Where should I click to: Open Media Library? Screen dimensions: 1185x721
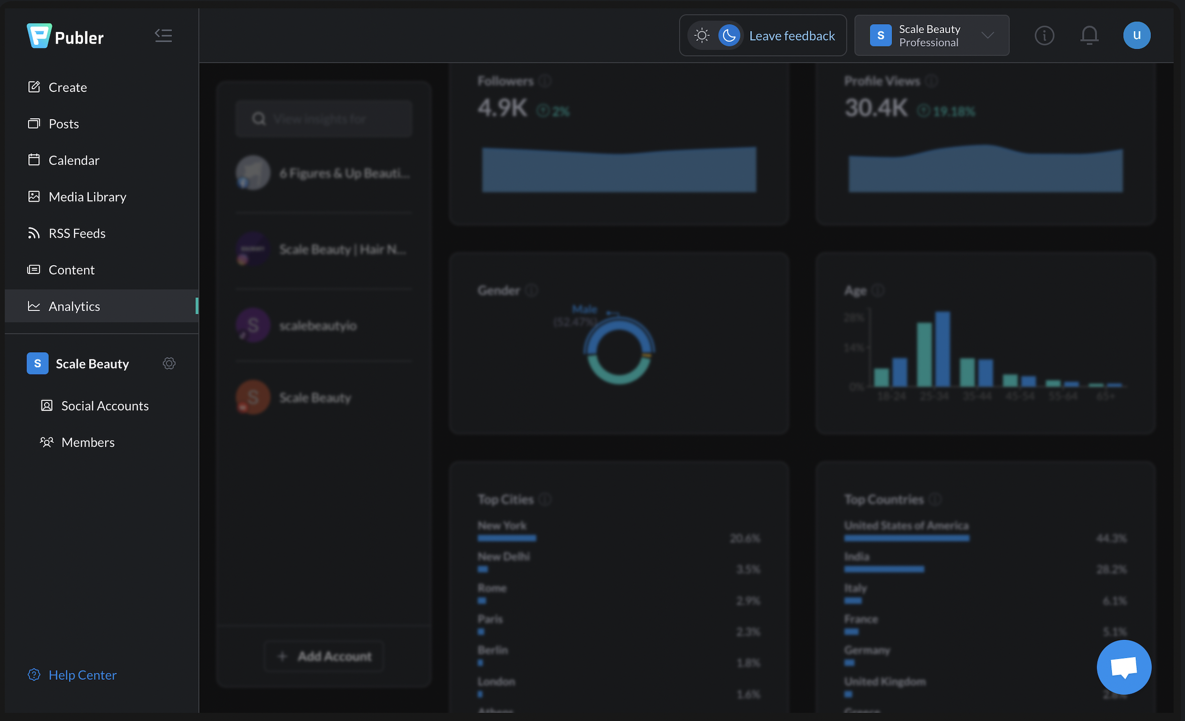(x=102, y=197)
